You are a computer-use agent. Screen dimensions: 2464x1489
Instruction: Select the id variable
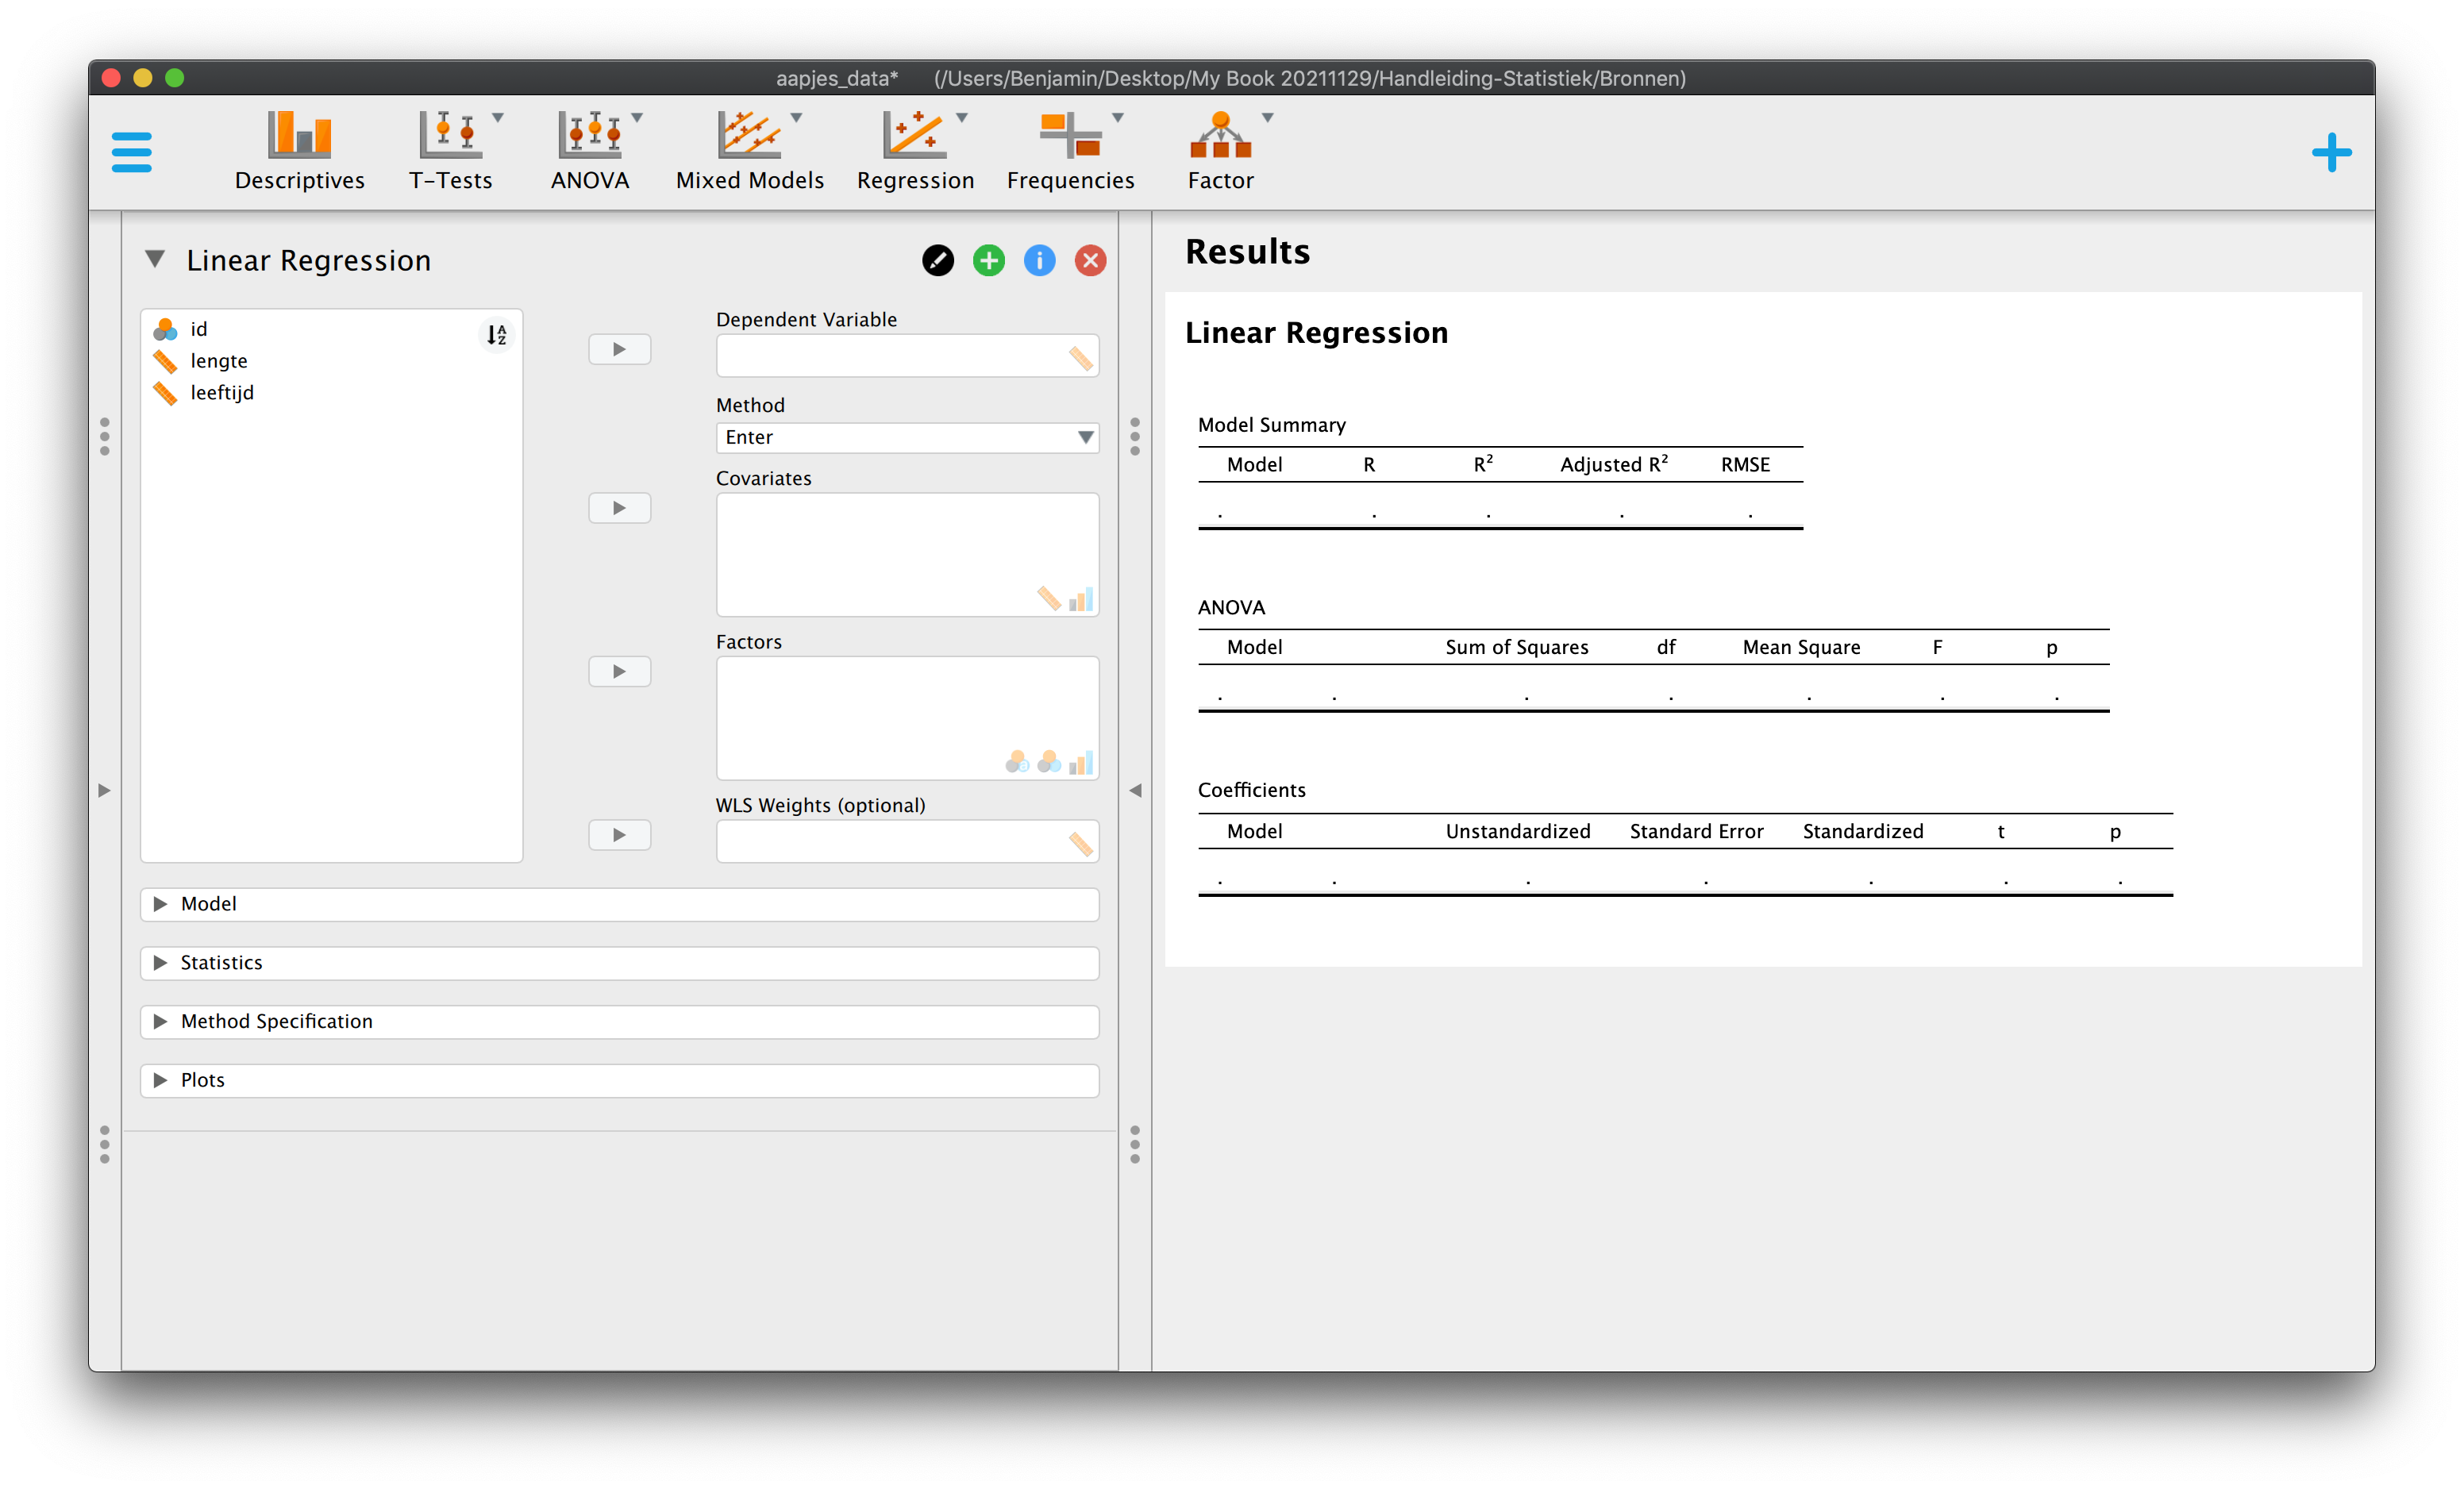click(x=199, y=329)
